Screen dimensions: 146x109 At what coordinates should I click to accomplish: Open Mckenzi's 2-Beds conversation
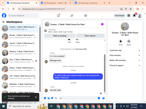[20, 53]
